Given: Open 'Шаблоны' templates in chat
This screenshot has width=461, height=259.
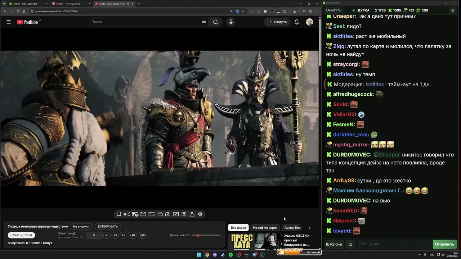Looking at the screenshot, I should tap(334, 244).
